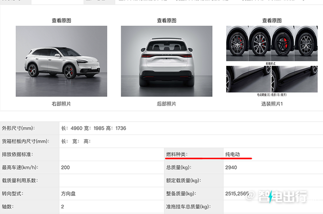Open the rear view car thumbnail
The width and height of the screenshot is (323, 214).
click(167, 61)
